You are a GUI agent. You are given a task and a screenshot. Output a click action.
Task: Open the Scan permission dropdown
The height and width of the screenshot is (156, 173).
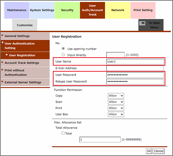(116, 102)
